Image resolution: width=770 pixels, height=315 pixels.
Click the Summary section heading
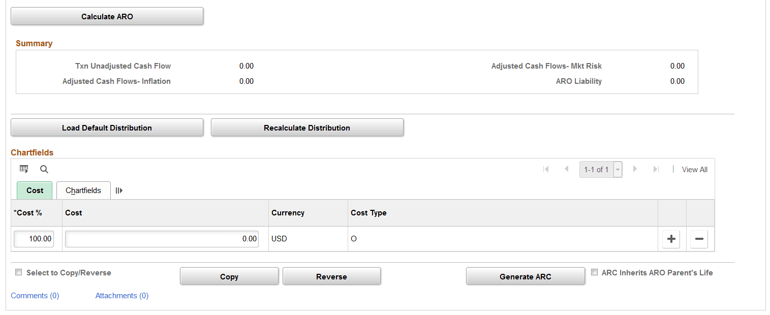[34, 44]
